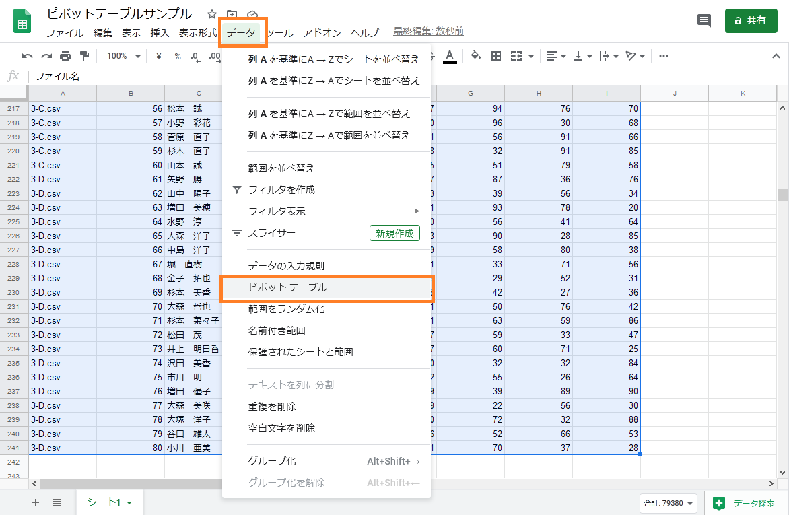Image resolution: width=789 pixels, height=515 pixels.
Task: Select the paint format roller icon
Action: click(x=84, y=56)
